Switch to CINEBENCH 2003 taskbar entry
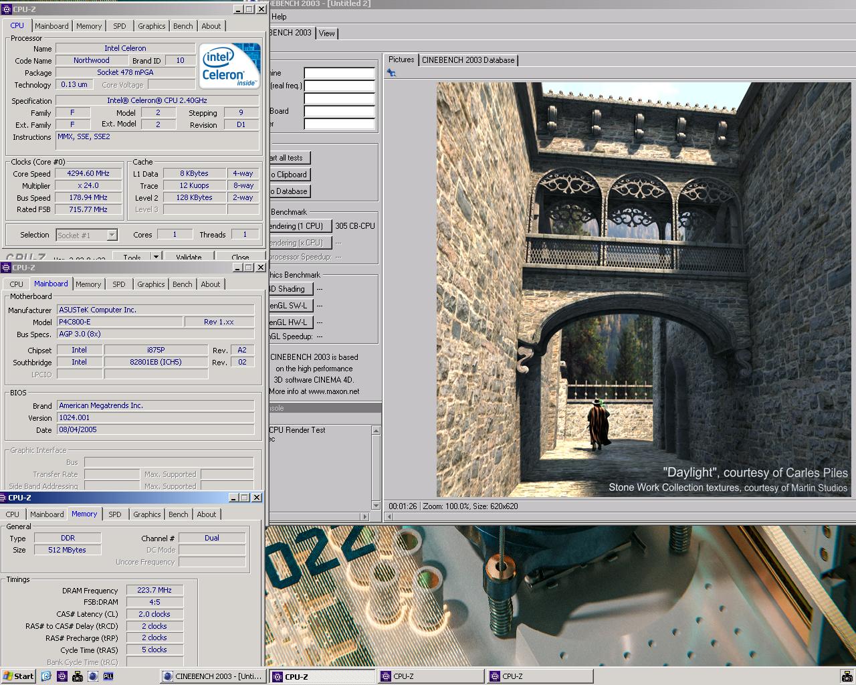 tap(213, 676)
